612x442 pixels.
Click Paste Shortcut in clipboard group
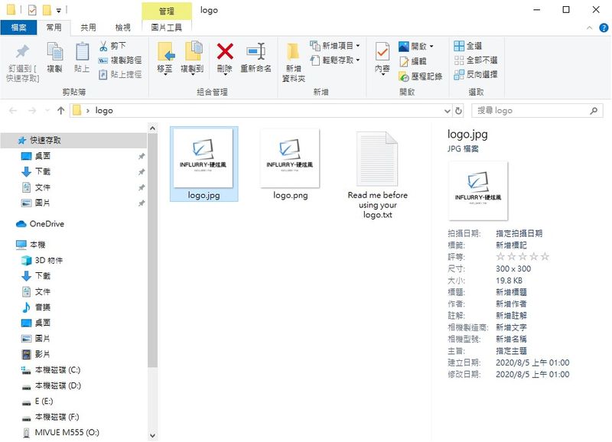pyautogui.click(x=120, y=74)
